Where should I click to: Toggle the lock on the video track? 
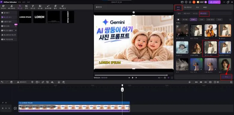pos(3,108)
